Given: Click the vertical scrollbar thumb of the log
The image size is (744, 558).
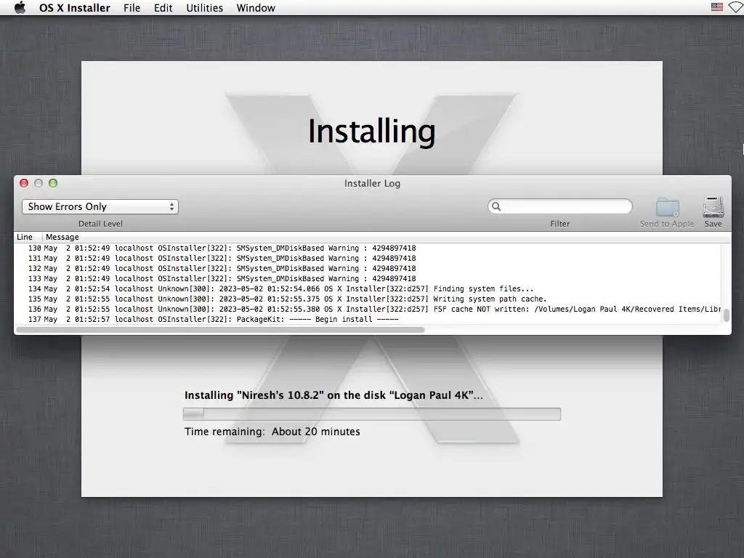Looking at the screenshot, I should pos(726,315).
